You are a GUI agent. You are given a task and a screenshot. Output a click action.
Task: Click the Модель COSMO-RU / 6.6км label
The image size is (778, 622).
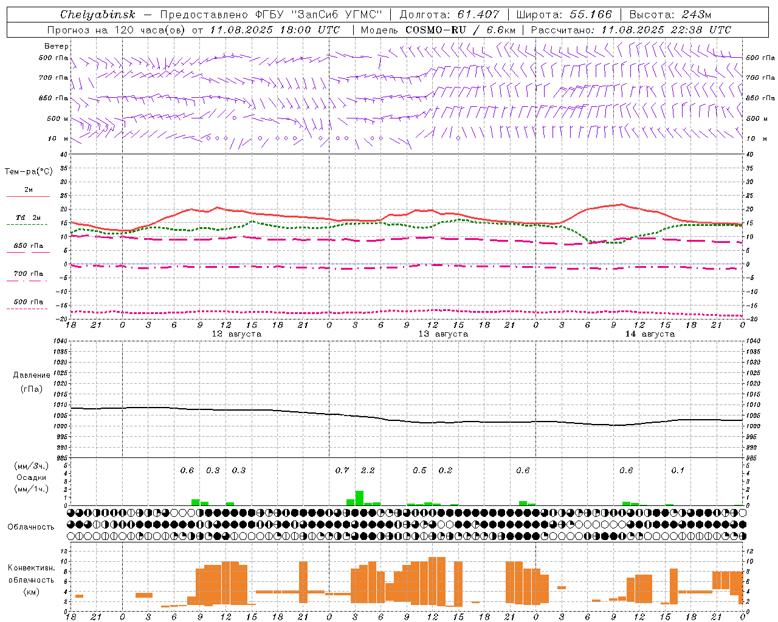tap(438, 30)
